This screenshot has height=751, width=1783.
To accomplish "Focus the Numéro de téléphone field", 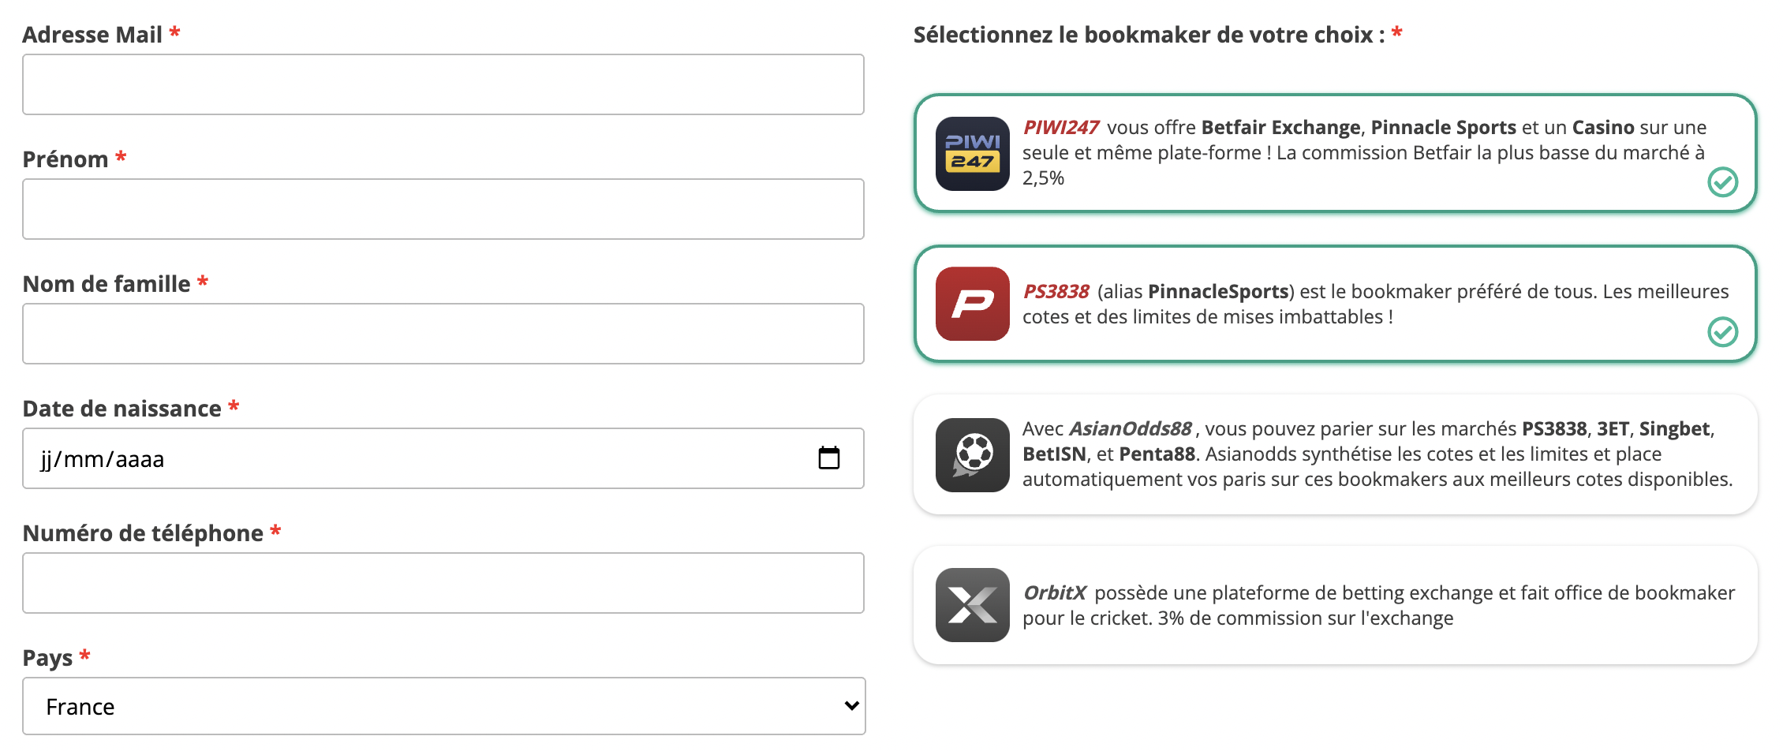I will pyautogui.click(x=443, y=583).
